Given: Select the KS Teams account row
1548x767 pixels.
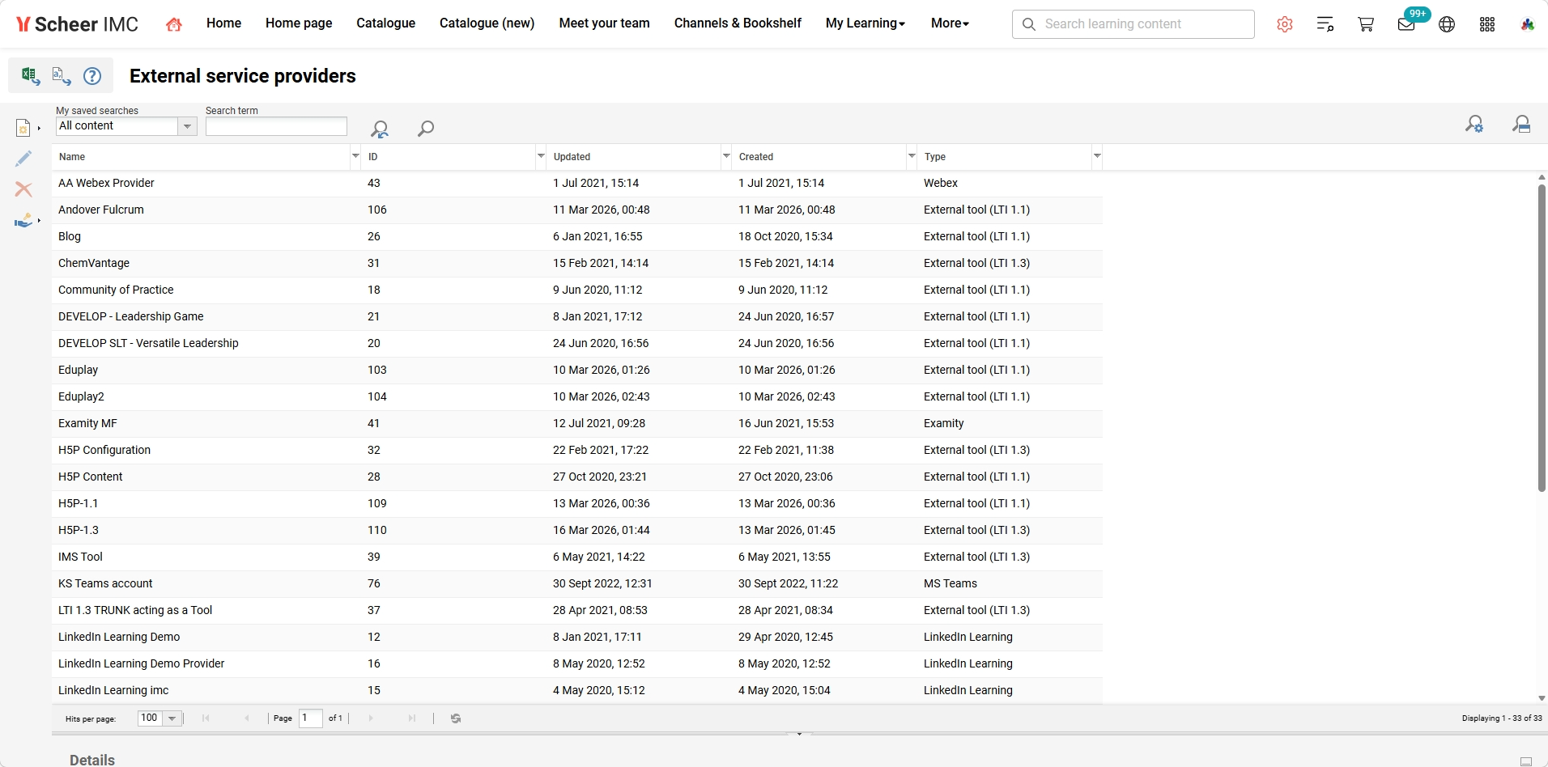Looking at the screenshot, I should click(x=577, y=584).
